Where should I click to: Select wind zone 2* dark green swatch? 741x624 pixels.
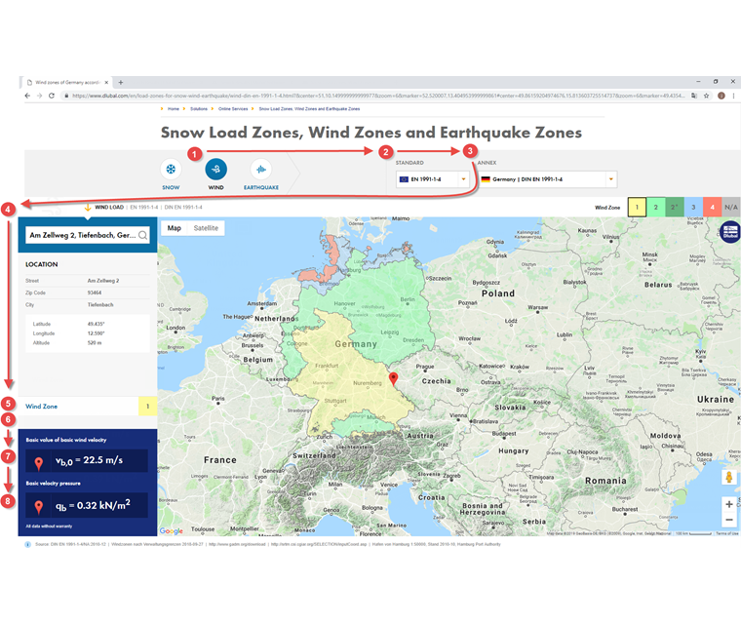[675, 207]
